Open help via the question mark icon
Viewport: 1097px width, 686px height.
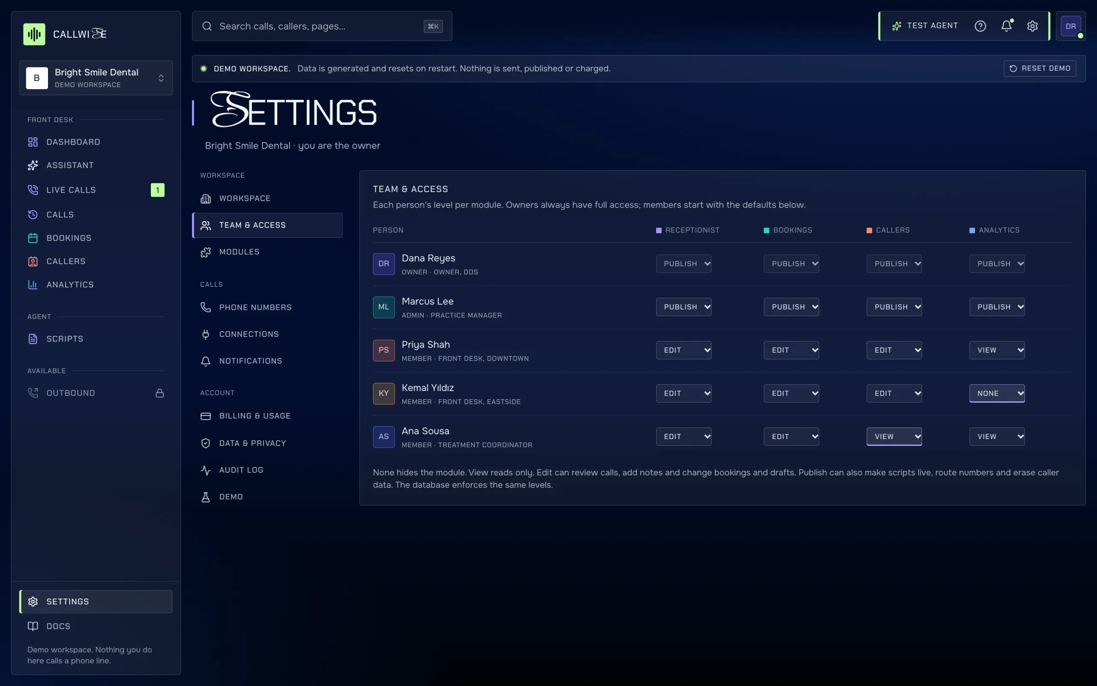980,26
